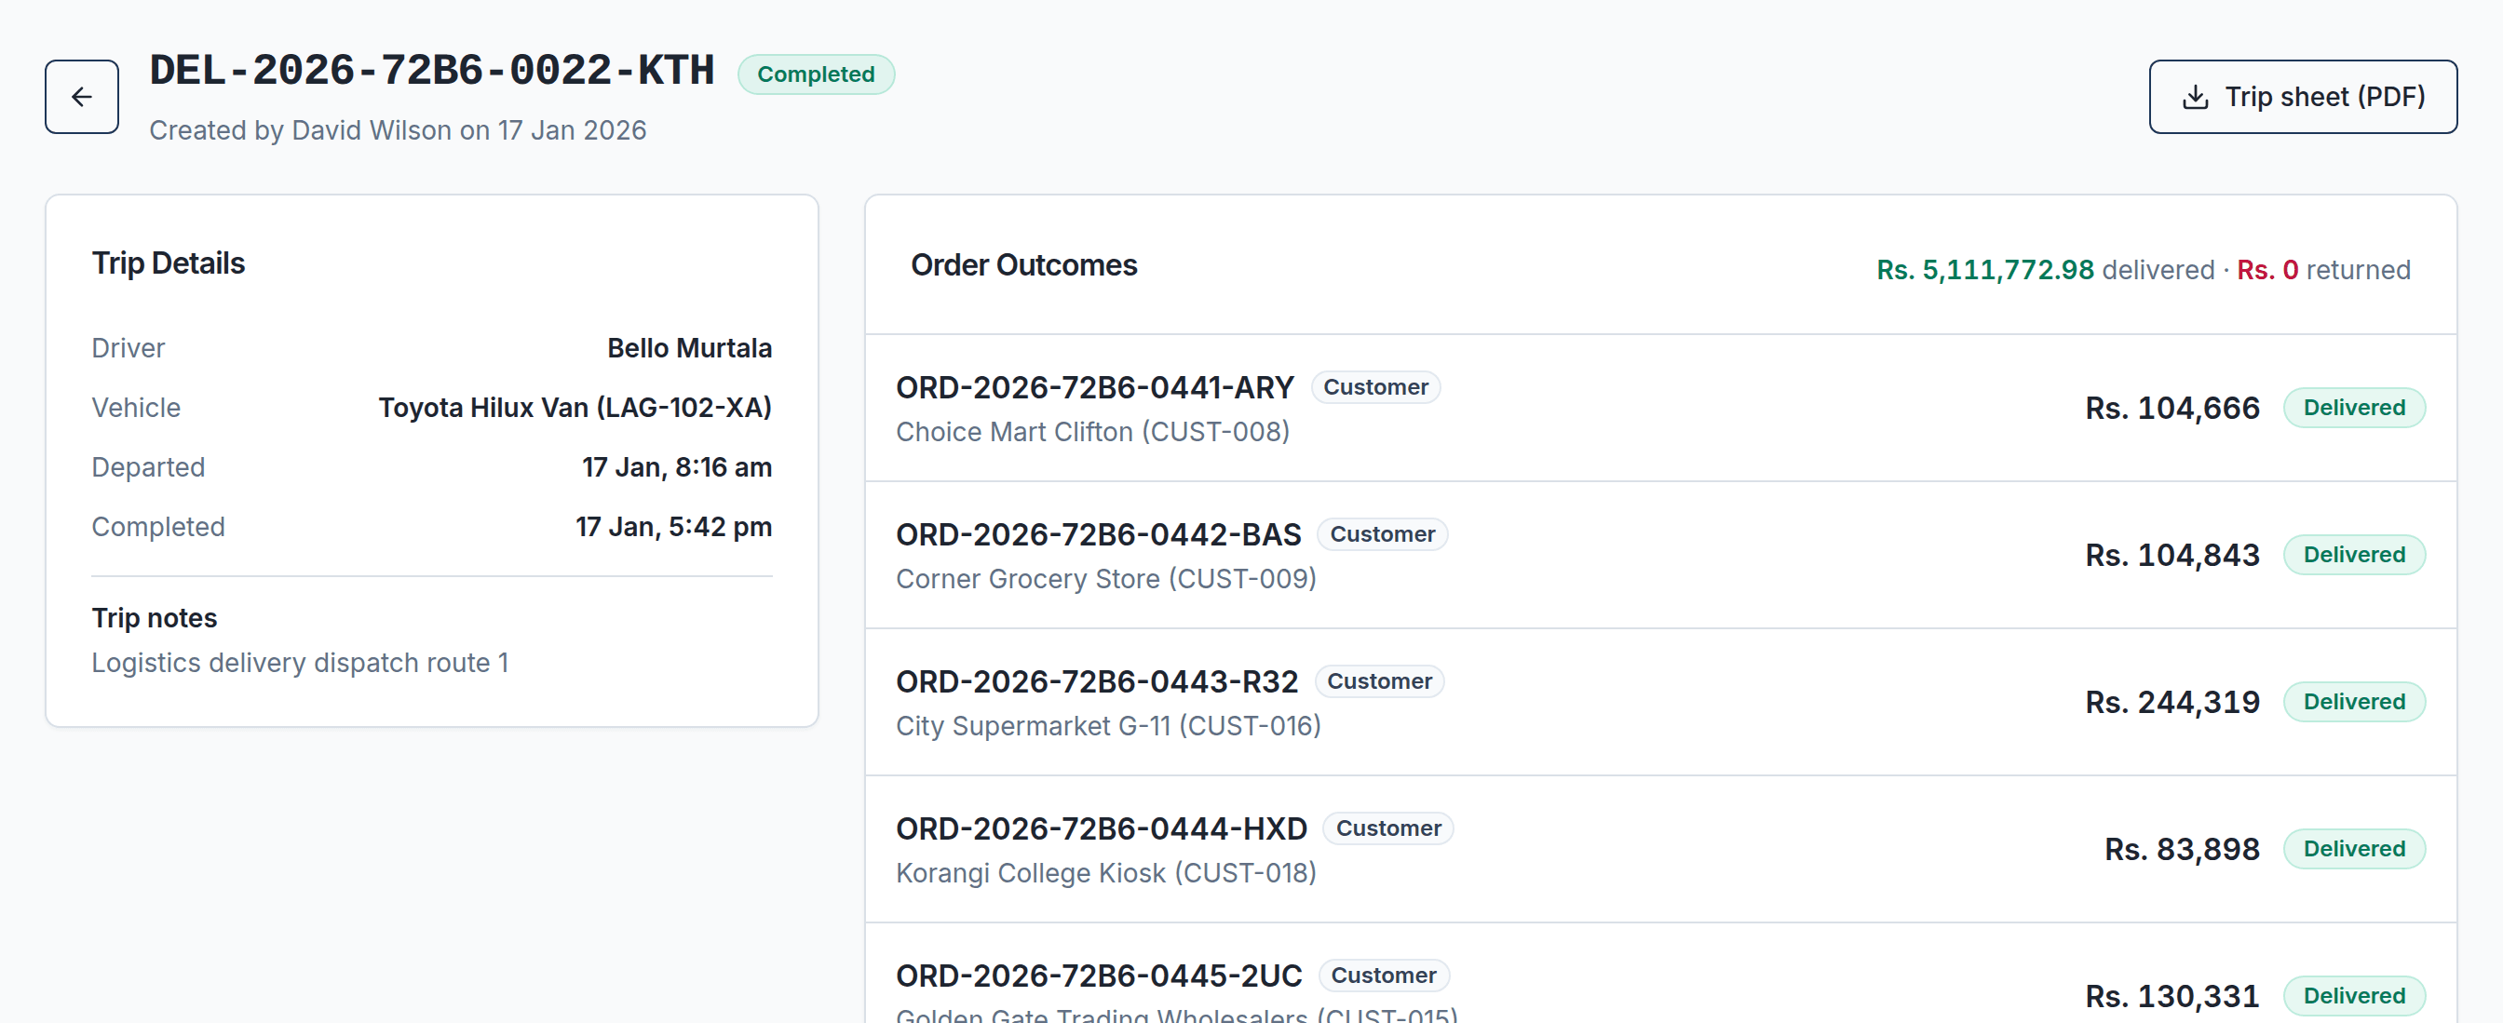Click the Completed field label in Trip Details

point(157,527)
